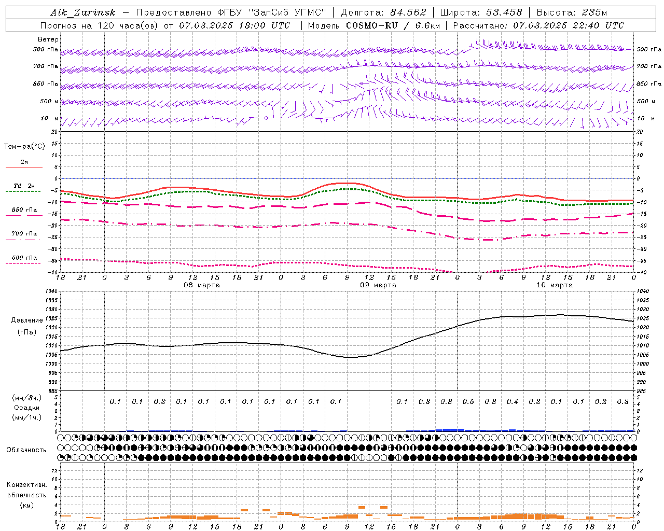
Task: Click the 'Предоставлено ФГБУ "ЗапСиб УГМС"' text
Action: [231, 13]
